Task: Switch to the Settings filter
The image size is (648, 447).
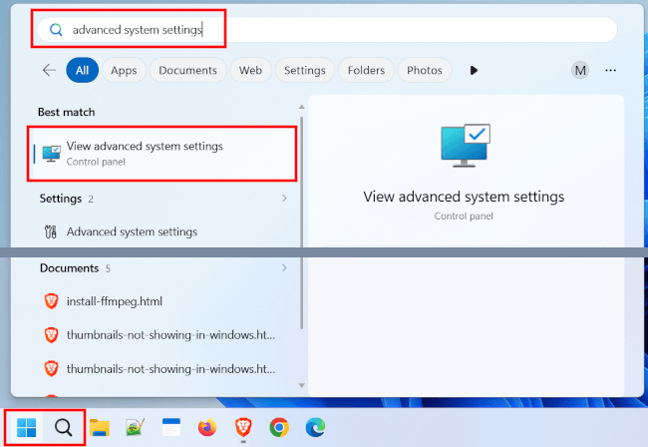Action: coord(305,70)
